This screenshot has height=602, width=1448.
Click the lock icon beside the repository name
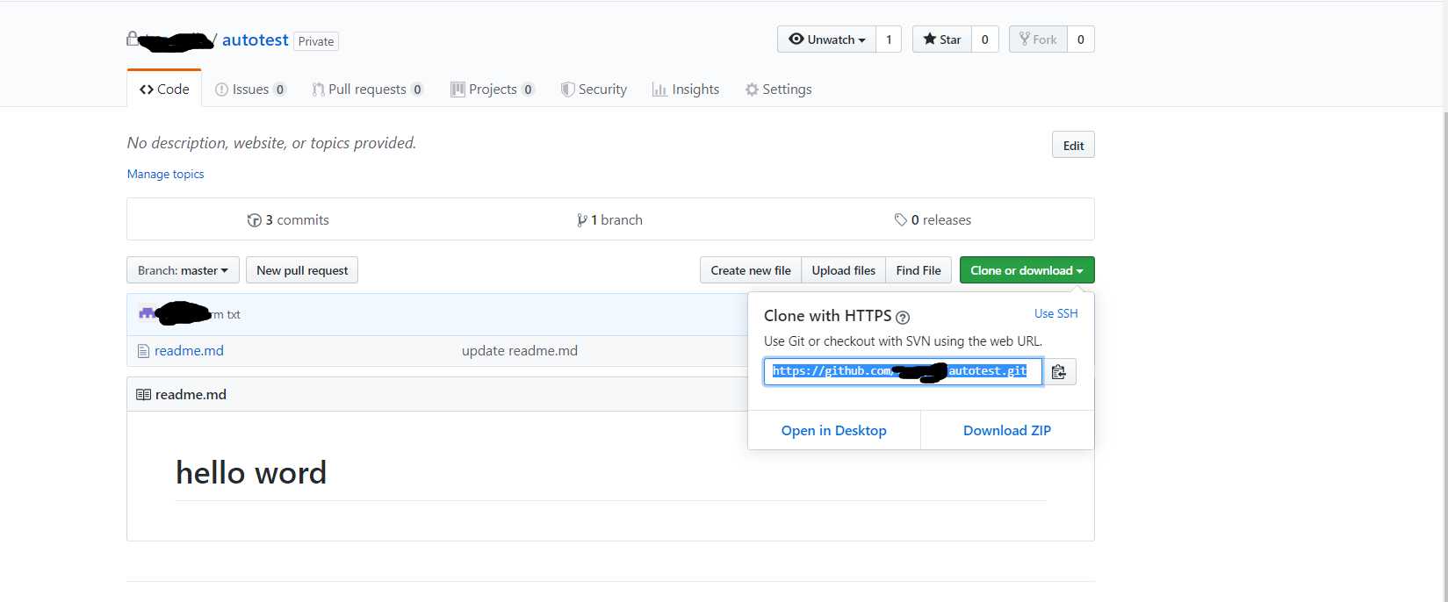[133, 39]
